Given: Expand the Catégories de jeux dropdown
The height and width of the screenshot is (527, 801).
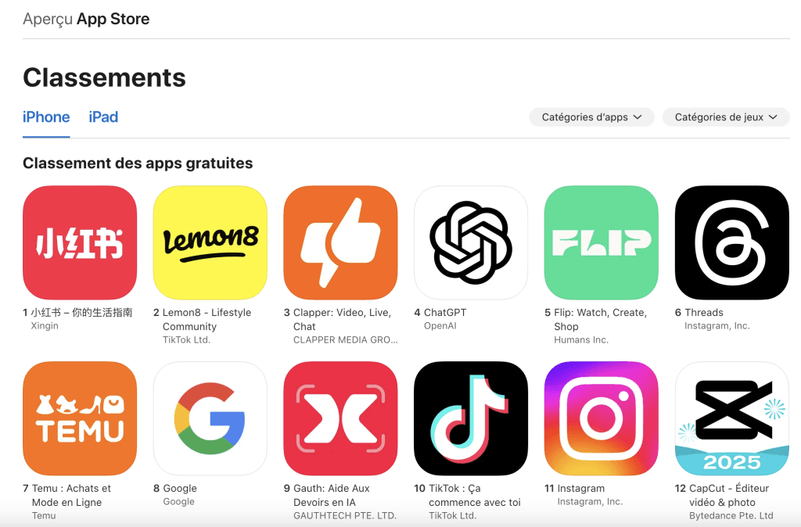Looking at the screenshot, I should (x=726, y=117).
